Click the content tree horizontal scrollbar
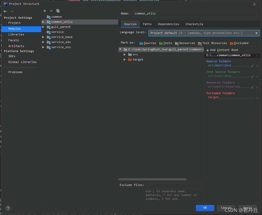Viewport: 262px width, 215px height. [152, 179]
